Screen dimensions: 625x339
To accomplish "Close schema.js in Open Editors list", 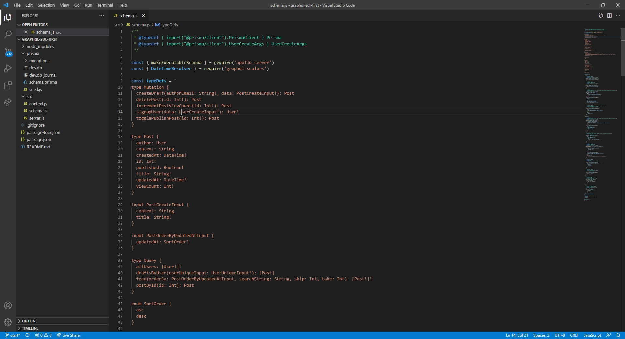I will coord(26,32).
